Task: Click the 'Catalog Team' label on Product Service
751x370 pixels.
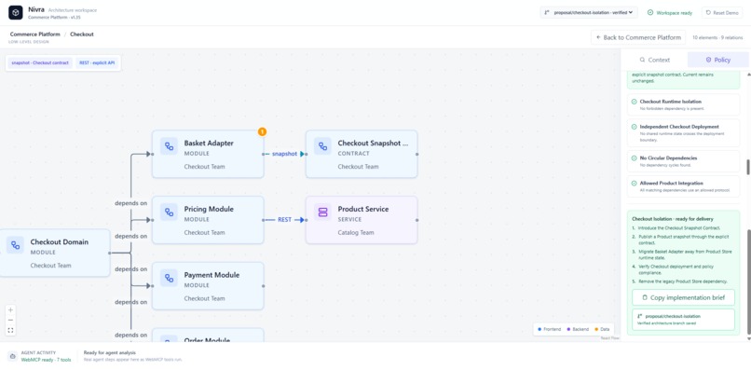Action: [x=356, y=233]
